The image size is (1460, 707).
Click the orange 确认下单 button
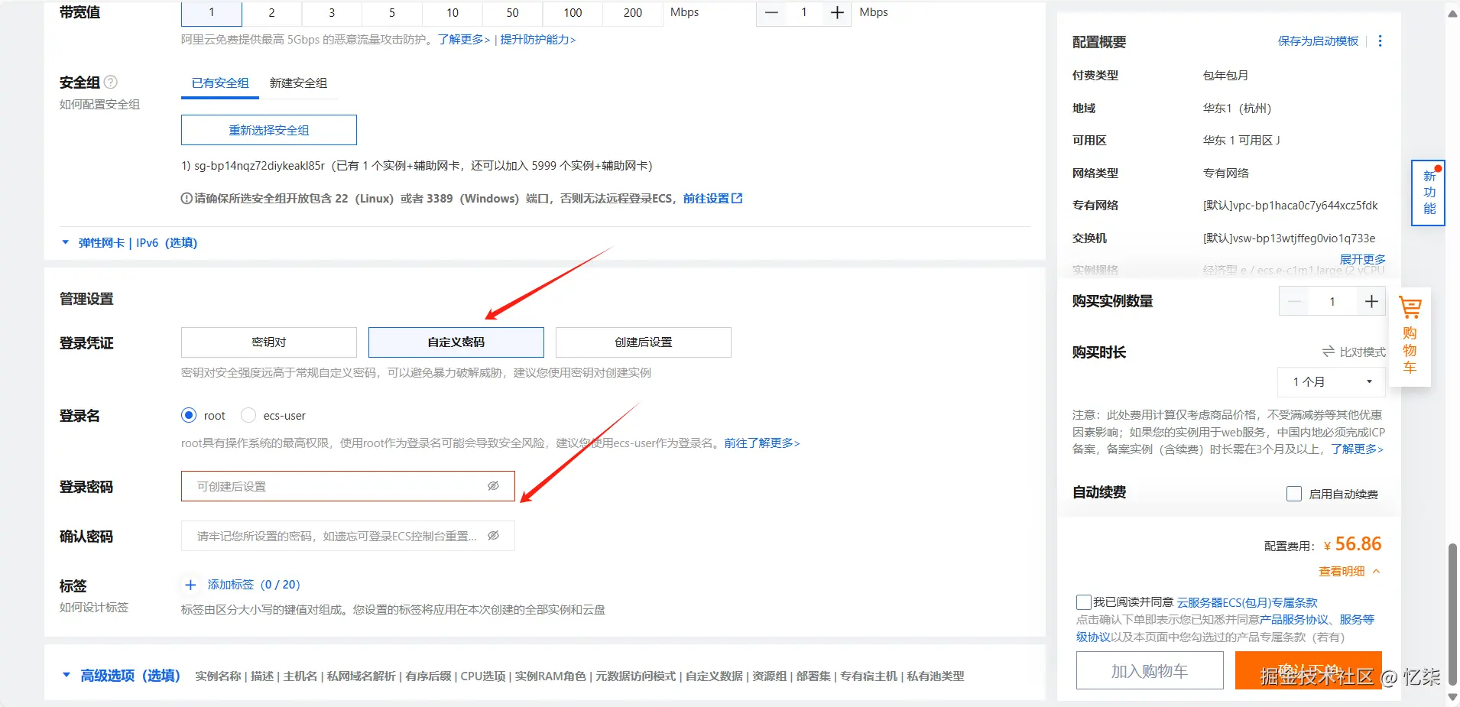pyautogui.click(x=1309, y=670)
